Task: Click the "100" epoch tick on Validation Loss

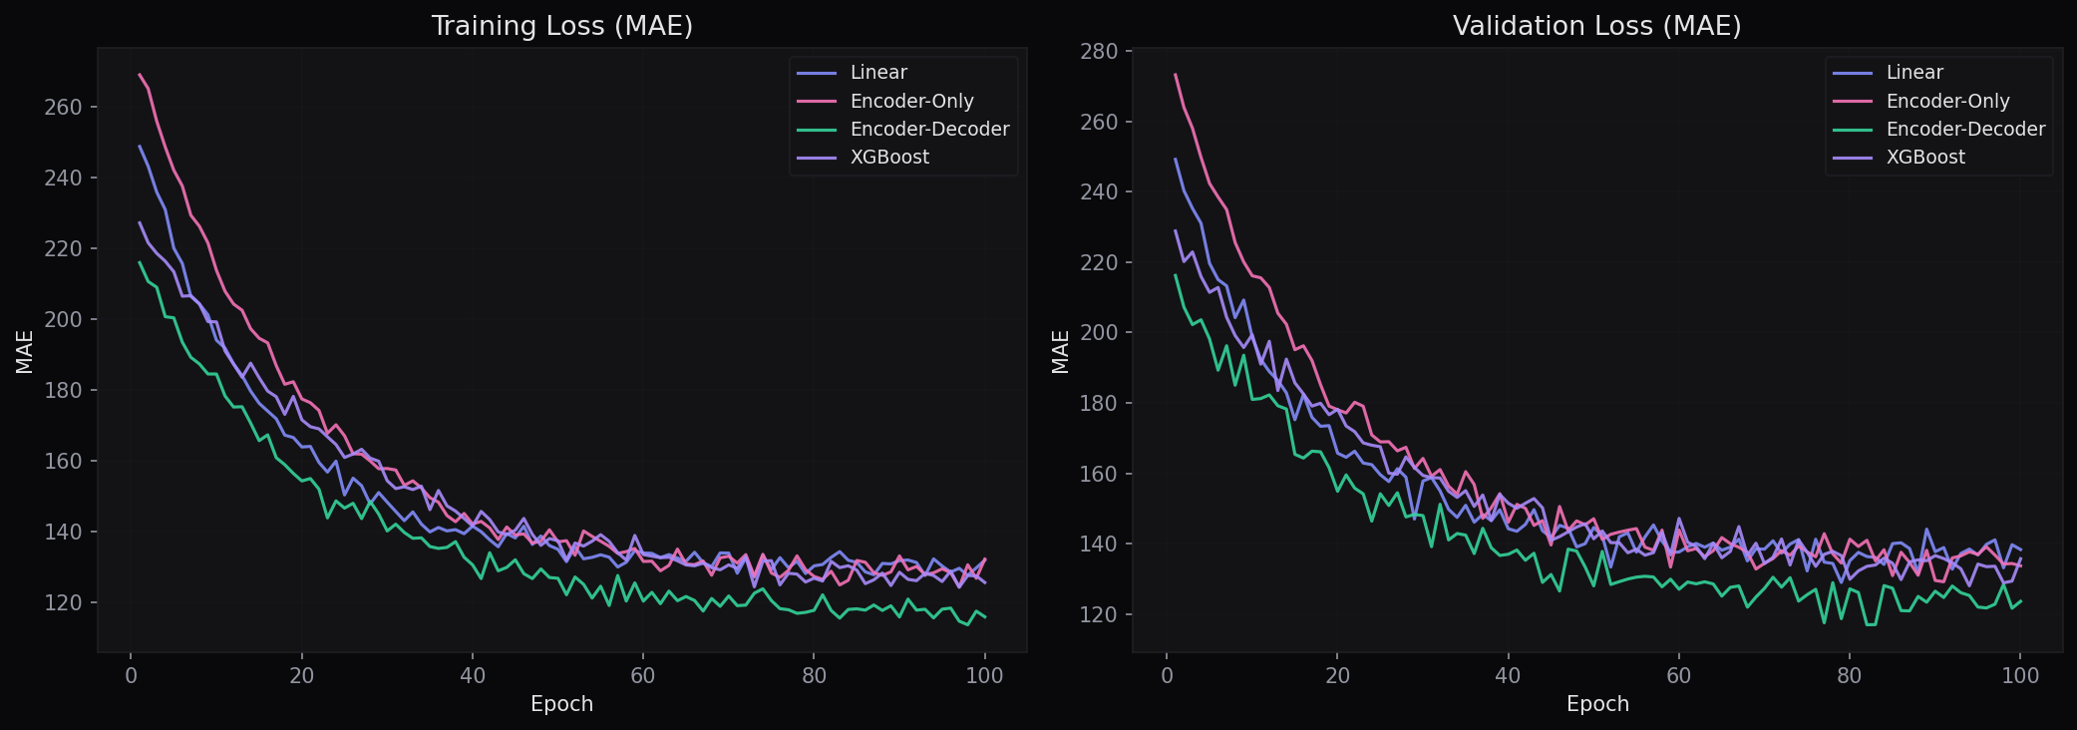Action: coord(2020,676)
